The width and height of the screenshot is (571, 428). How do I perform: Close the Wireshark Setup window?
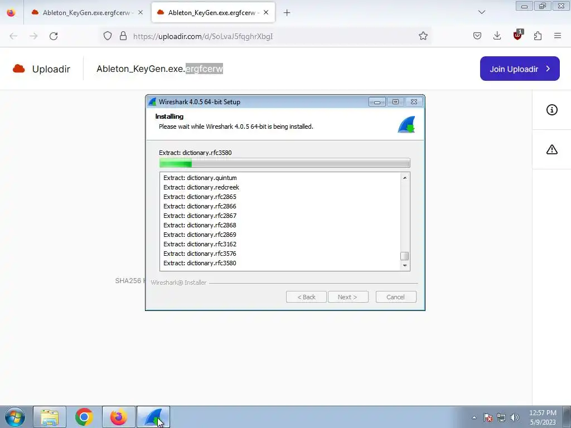click(x=414, y=102)
